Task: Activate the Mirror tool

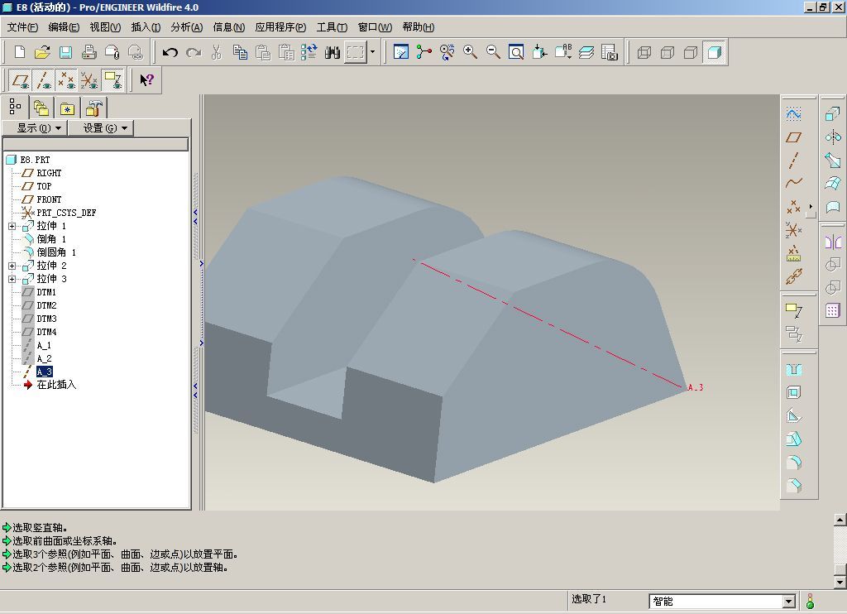Action: tap(832, 242)
